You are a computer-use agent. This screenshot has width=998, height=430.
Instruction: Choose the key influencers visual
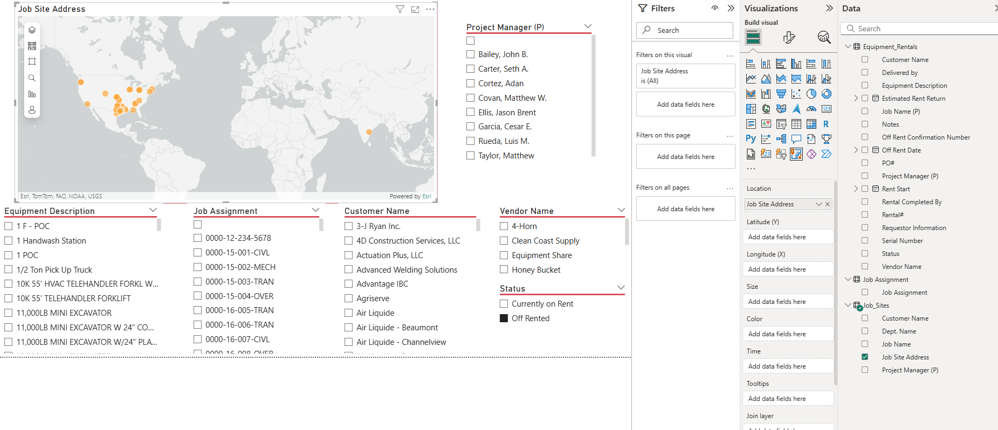tap(766, 139)
